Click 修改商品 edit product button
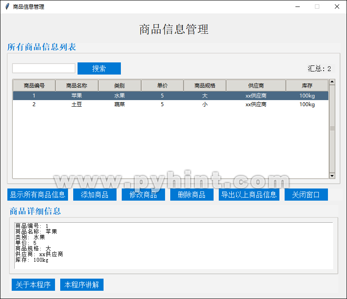This screenshot has height=299, width=347. (143, 195)
